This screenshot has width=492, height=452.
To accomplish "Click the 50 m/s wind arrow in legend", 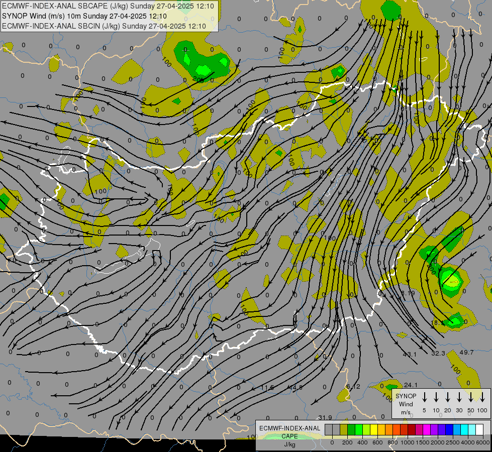I will pyautogui.click(x=471, y=397).
